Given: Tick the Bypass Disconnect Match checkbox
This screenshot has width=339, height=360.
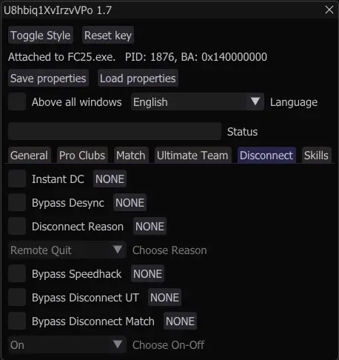Looking at the screenshot, I should (x=17, y=321).
